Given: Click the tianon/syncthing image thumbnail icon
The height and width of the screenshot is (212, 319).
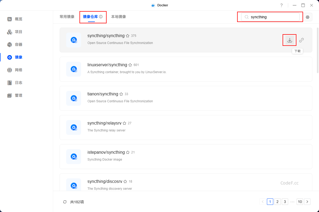Looking at the screenshot, I should click(74, 98).
